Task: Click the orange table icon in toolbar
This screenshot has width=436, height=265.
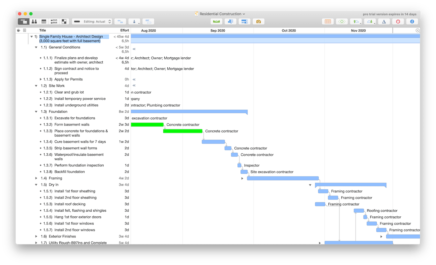Action: [328, 21]
